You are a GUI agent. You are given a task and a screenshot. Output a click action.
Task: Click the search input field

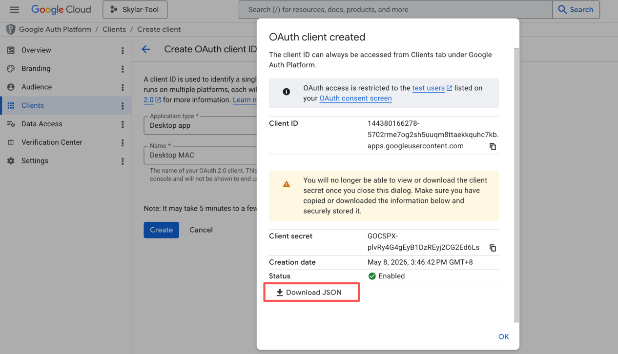click(395, 9)
